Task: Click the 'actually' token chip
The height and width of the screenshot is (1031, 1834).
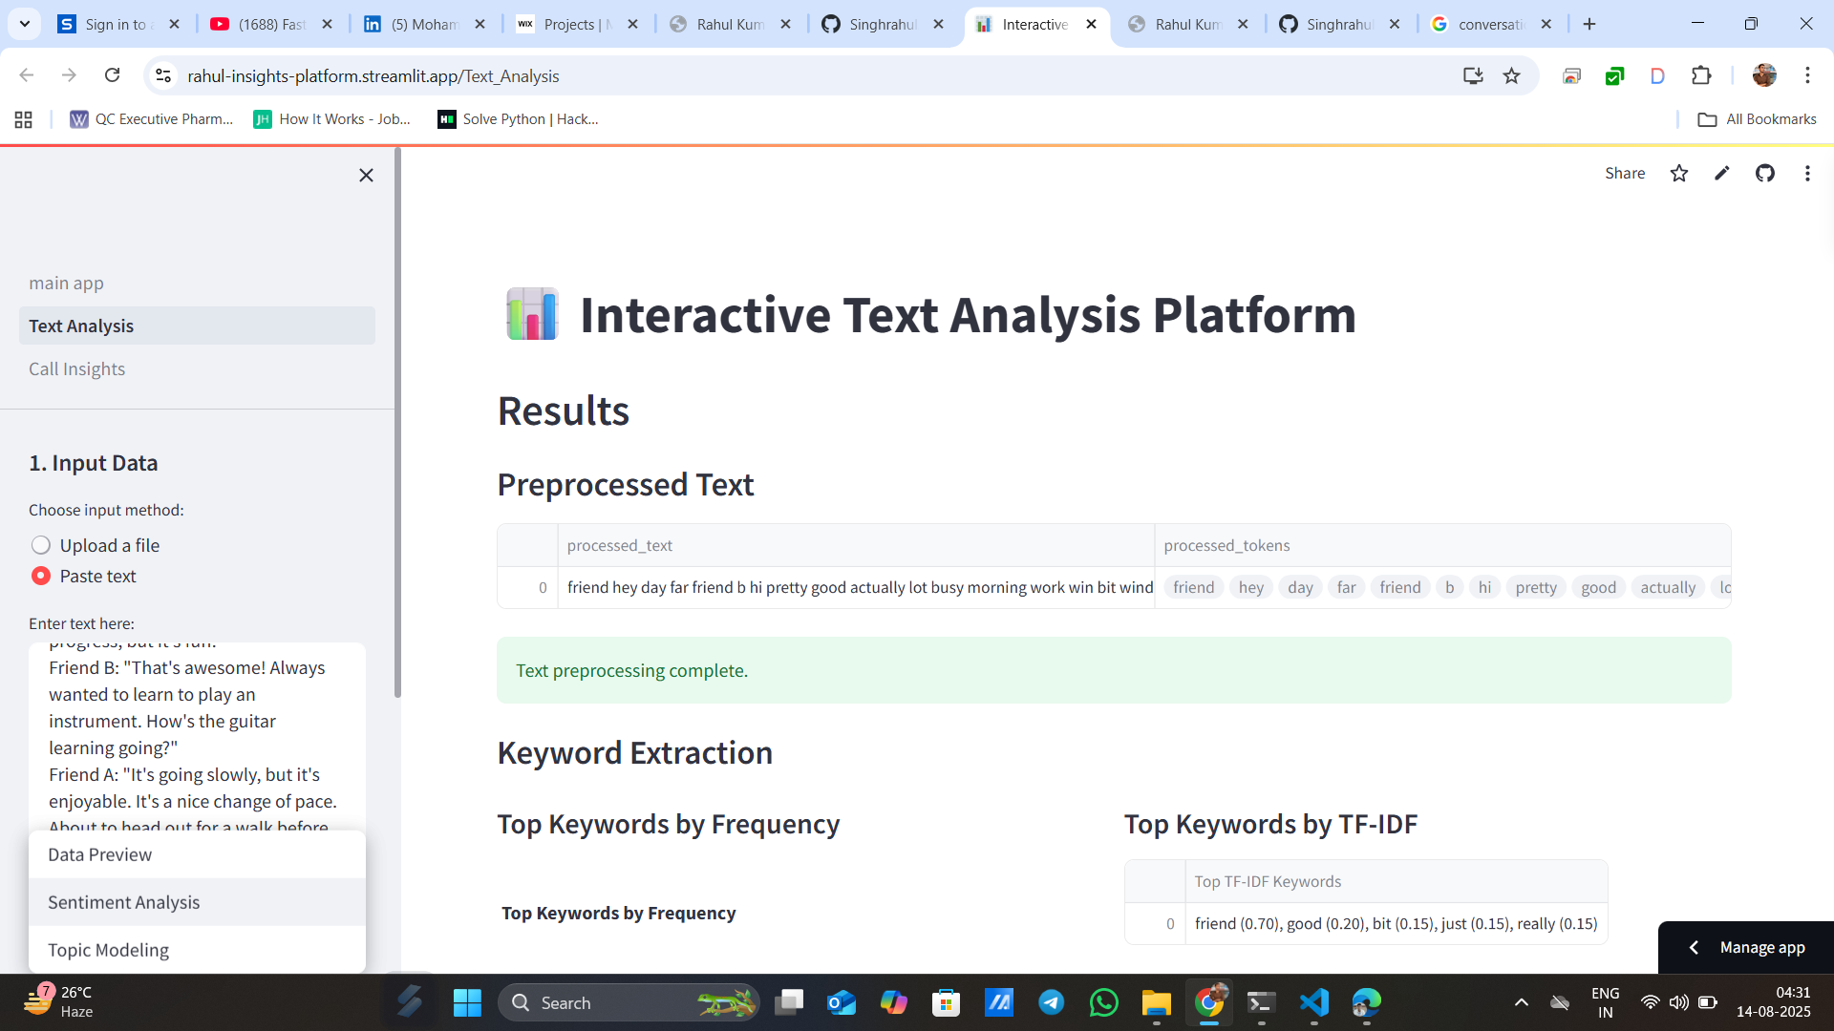Action: pyautogui.click(x=1668, y=587)
